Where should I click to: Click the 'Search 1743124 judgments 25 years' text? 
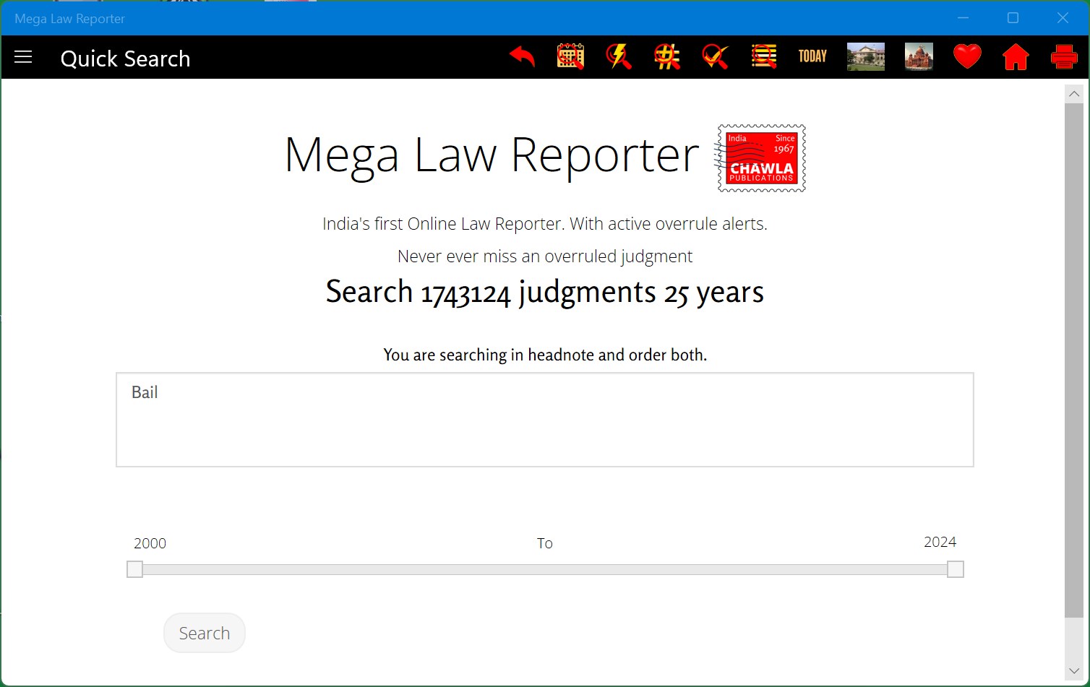[545, 292]
